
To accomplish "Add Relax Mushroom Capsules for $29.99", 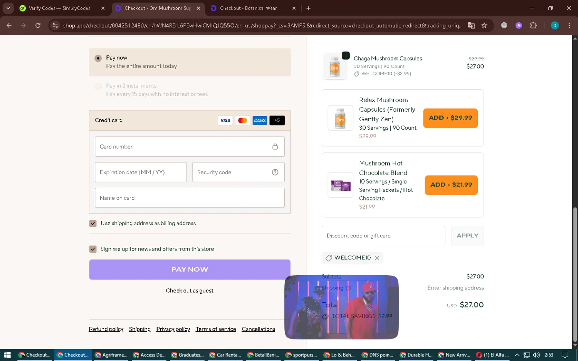I will 450,118.
